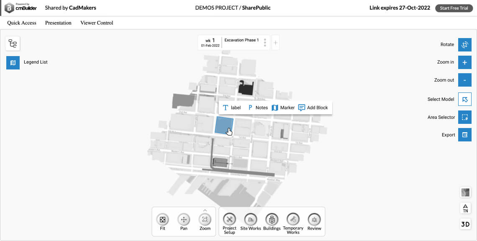The image size is (477, 241).
Task: Toggle the Select Model tool
Action: pos(464,99)
